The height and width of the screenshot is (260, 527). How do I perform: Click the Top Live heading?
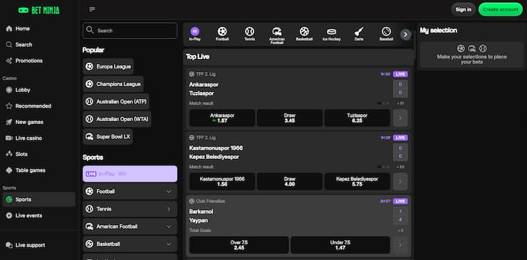(198, 57)
